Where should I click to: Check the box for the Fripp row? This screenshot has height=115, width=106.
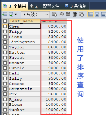click(5, 32)
